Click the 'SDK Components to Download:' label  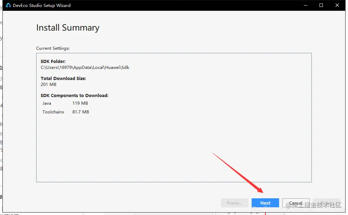coord(74,95)
